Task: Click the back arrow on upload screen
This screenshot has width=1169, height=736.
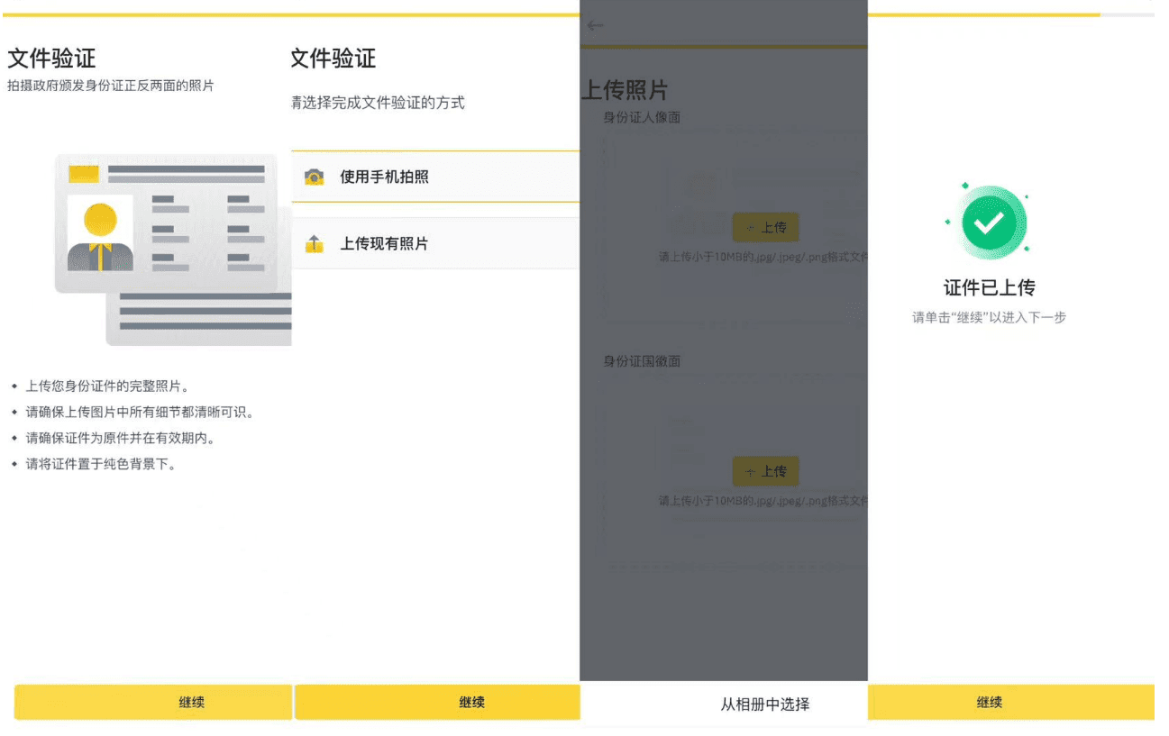Action: coord(594,25)
